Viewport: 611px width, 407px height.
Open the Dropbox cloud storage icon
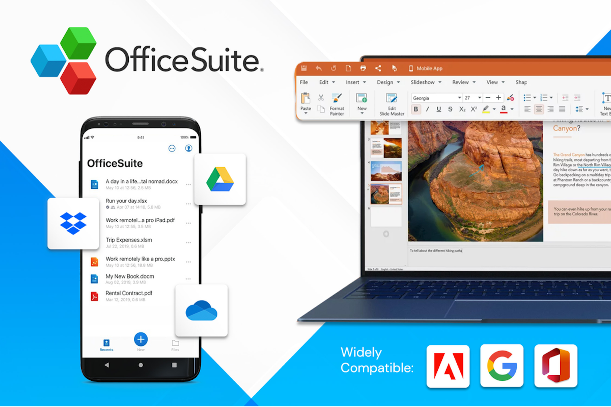pos(71,223)
